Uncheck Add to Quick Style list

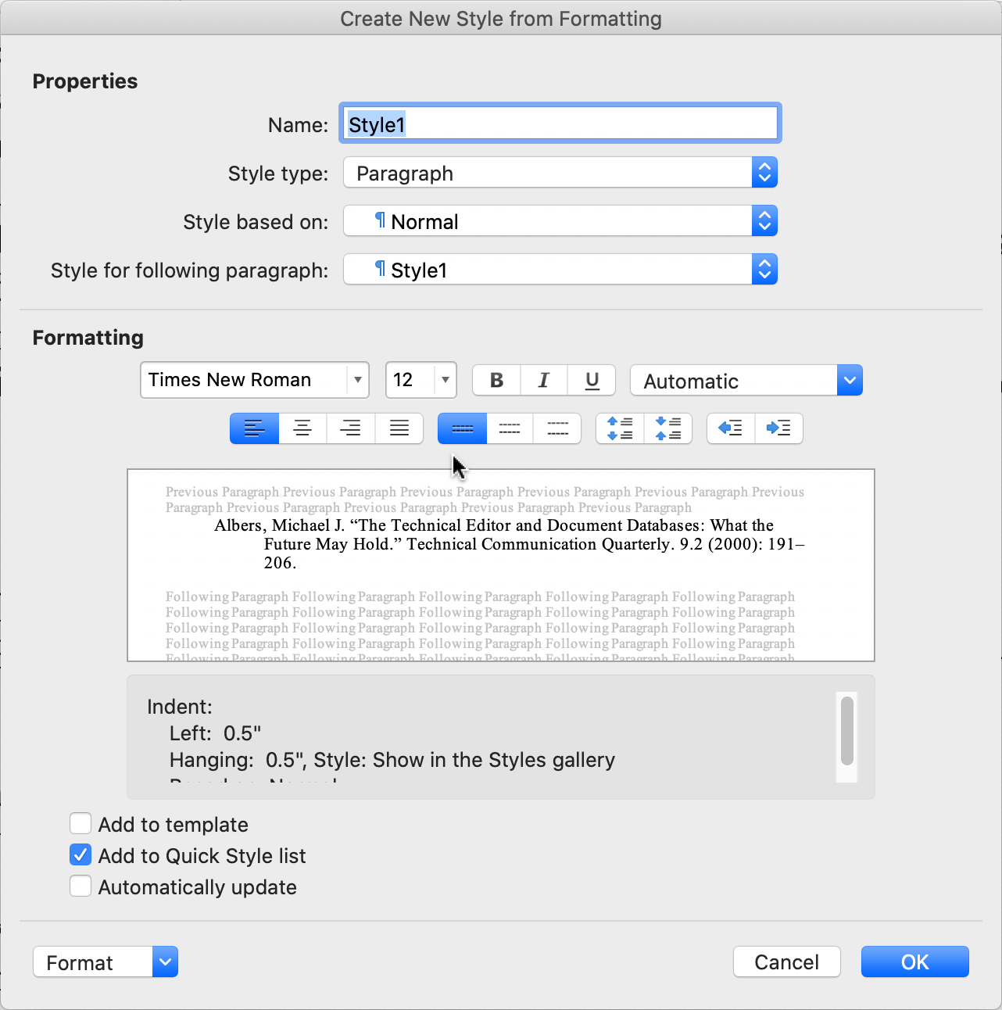click(x=81, y=855)
